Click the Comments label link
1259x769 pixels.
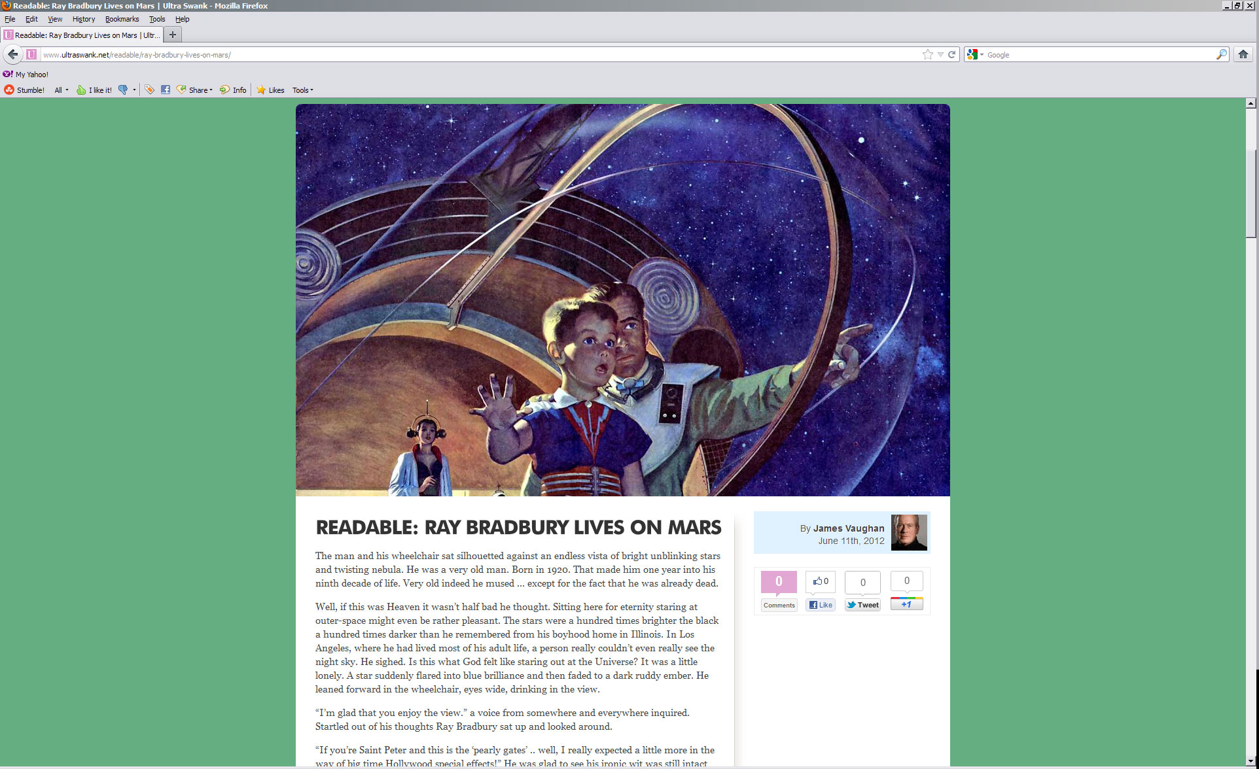coord(779,606)
